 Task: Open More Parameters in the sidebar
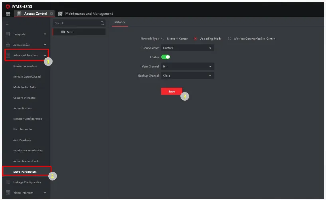tap(25, 172)
